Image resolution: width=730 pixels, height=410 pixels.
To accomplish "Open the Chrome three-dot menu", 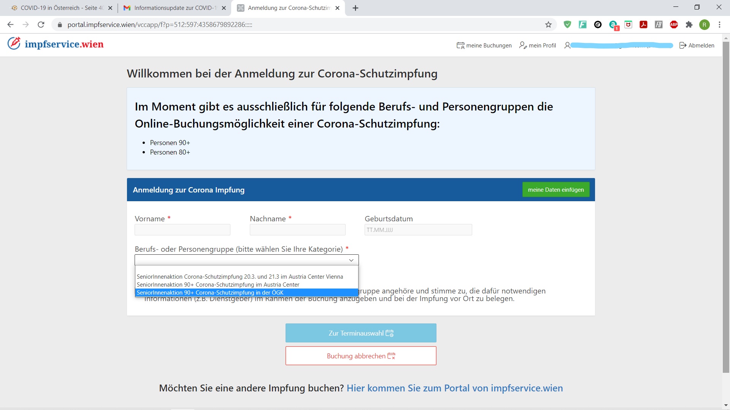I will pyautogui.click(x=719, y=25).
